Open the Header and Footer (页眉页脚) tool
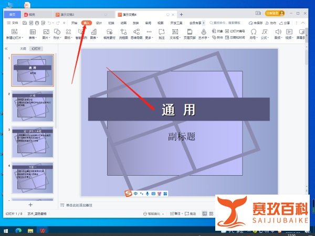This screenshot has width=315, height=236. tap(190, 31)
